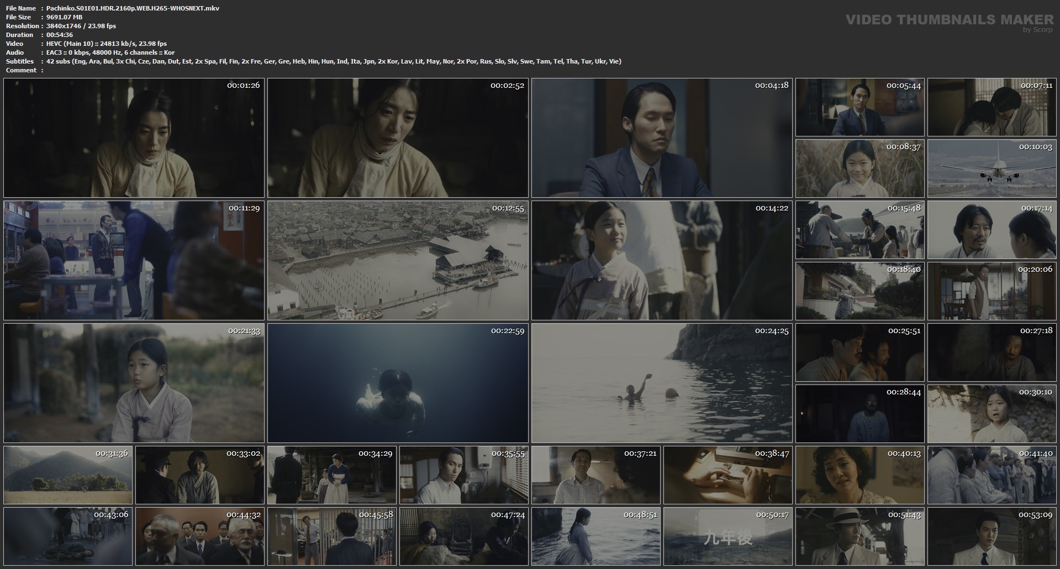Open the thumbnail at 00:14:22

tap(662, 261)
